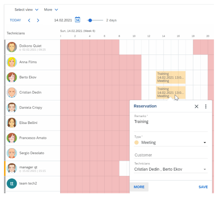Click Berto Ekov avatar
The width and height of the screenshot is (219, 198).
(x=12, y=77)
